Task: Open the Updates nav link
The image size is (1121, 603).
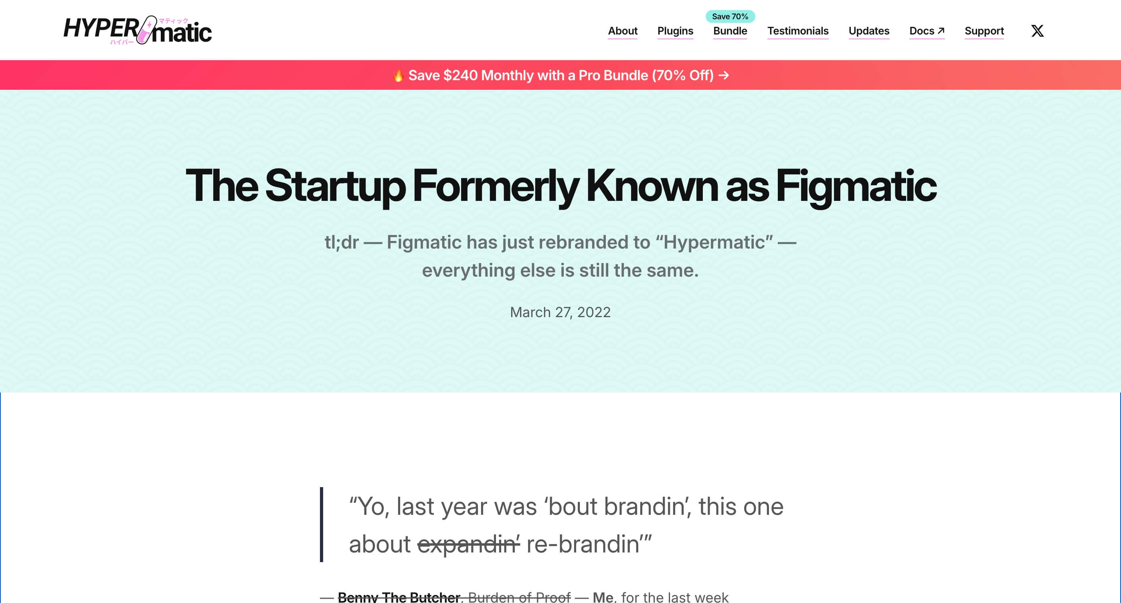Action: (x=868, y=31)
